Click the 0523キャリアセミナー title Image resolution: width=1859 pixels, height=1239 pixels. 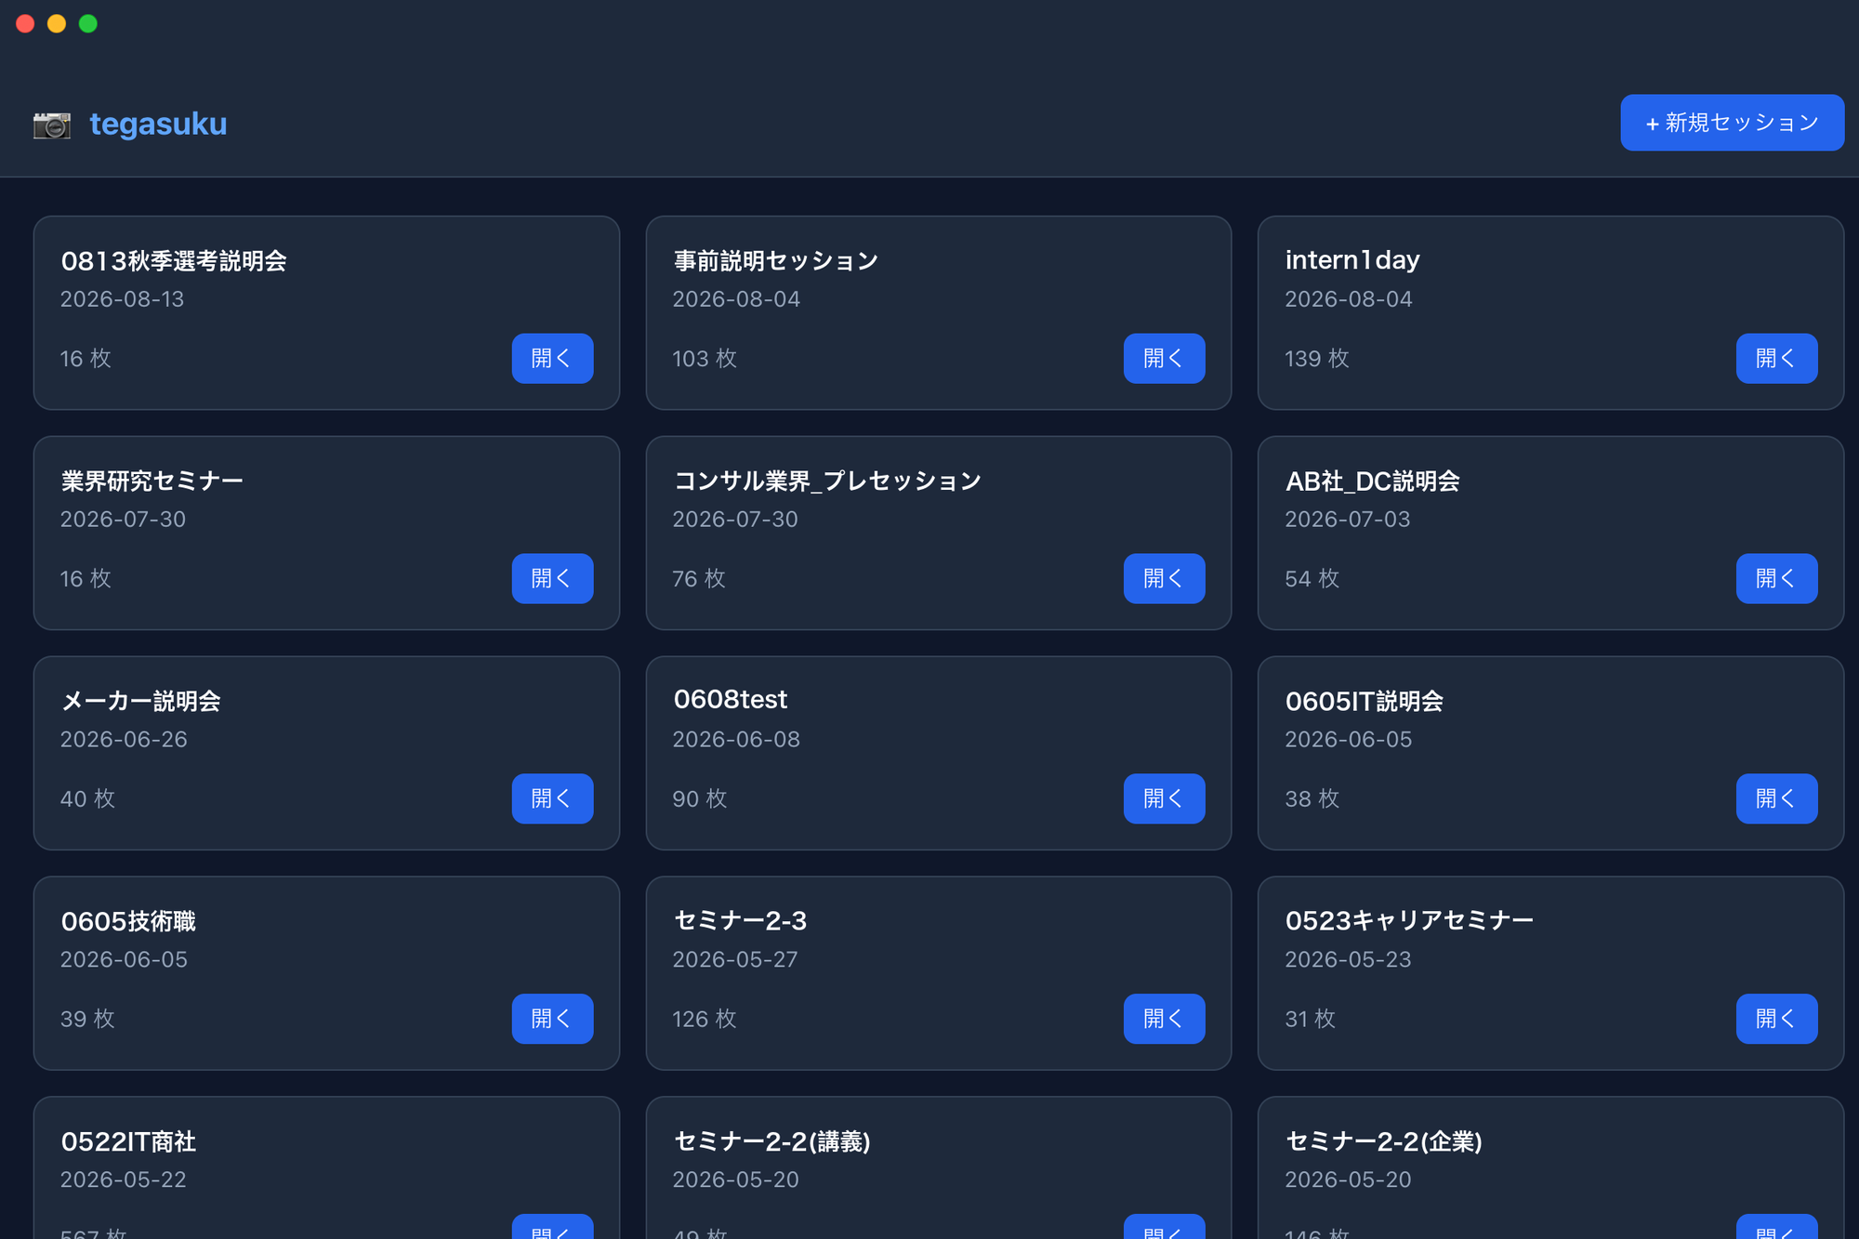pos(1408,921)
